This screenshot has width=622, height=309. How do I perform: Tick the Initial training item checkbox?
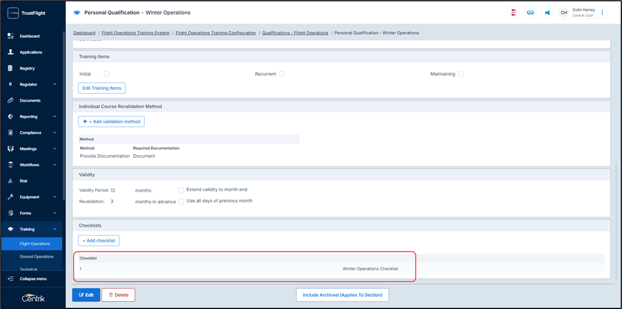click(x=107, y=74)
